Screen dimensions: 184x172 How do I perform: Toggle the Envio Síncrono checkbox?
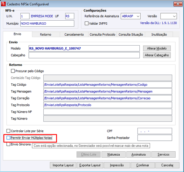tap(8, 144)
